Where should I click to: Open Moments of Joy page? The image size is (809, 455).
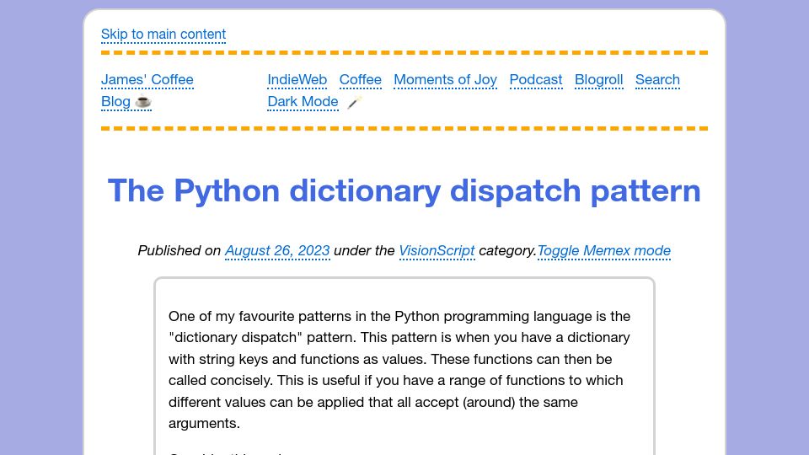445,79
